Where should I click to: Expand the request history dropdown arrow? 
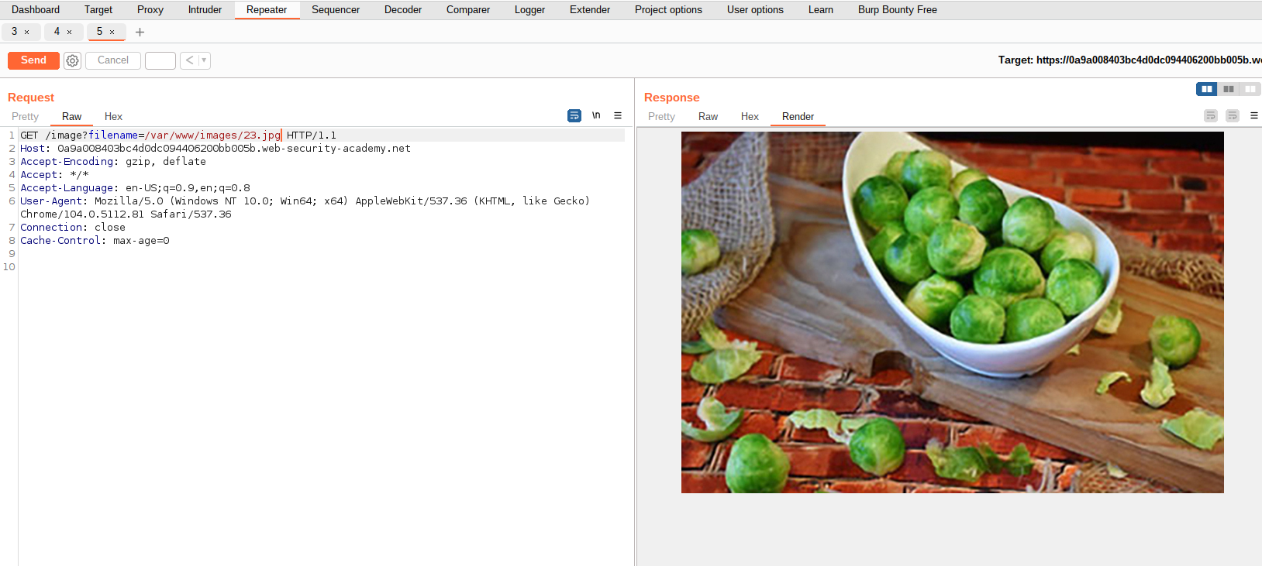click(x=204, y=60)
